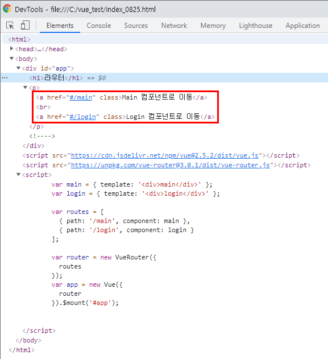
Task: Collapse the p element node
Action: click(26, 87)
